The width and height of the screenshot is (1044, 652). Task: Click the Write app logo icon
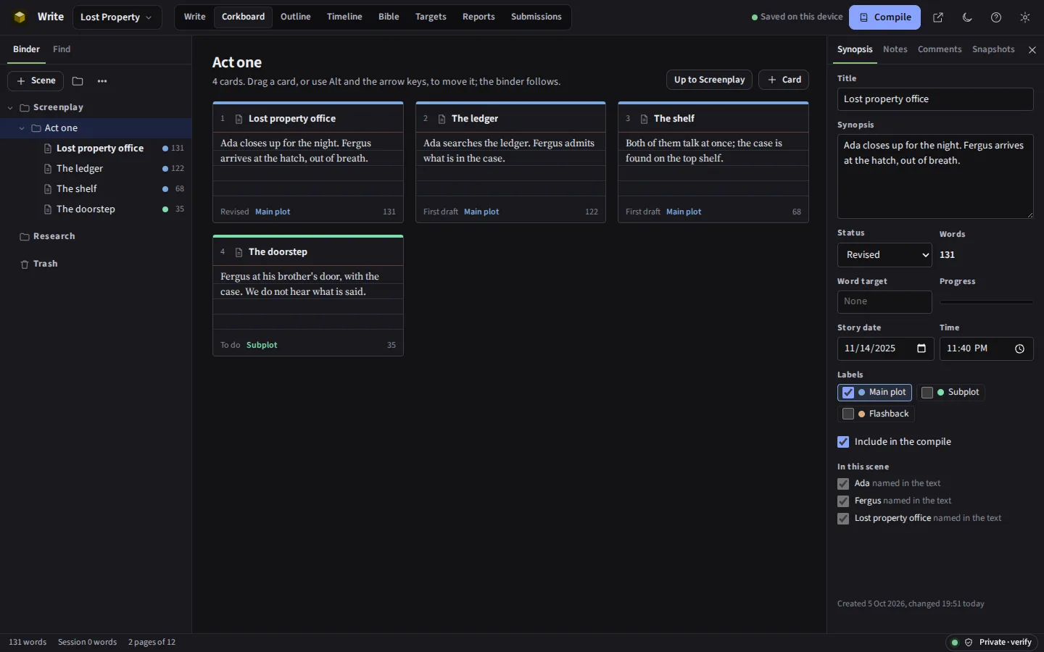(x=20, y=17)
